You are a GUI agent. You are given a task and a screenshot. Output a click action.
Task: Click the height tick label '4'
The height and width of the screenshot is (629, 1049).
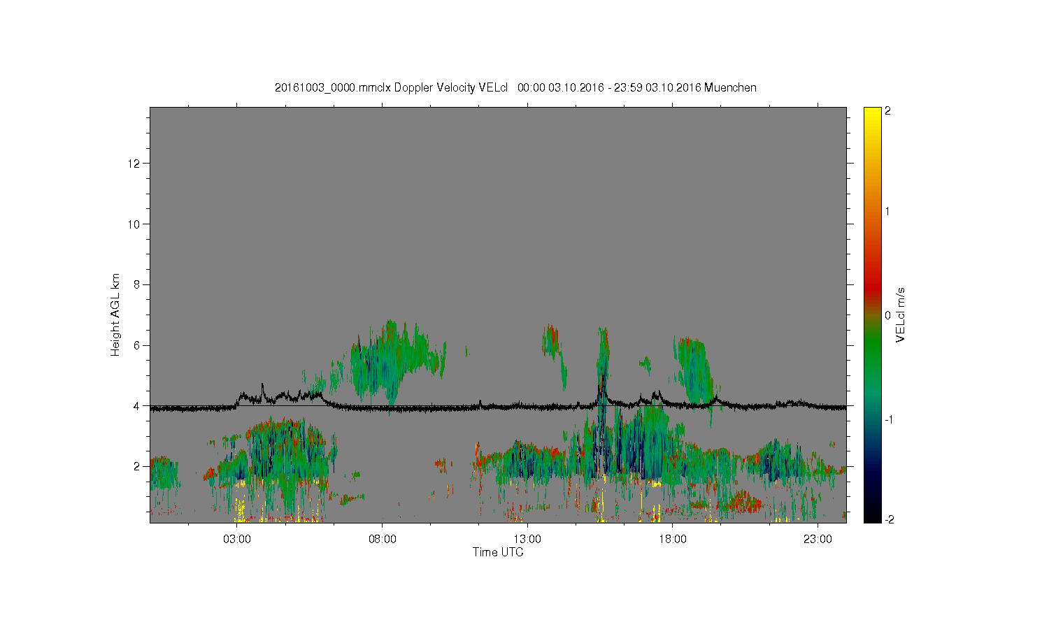click(138, 405)
